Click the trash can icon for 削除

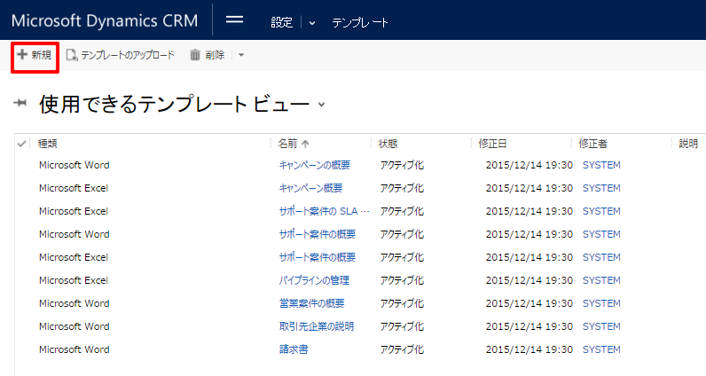(x=195, y=55)
